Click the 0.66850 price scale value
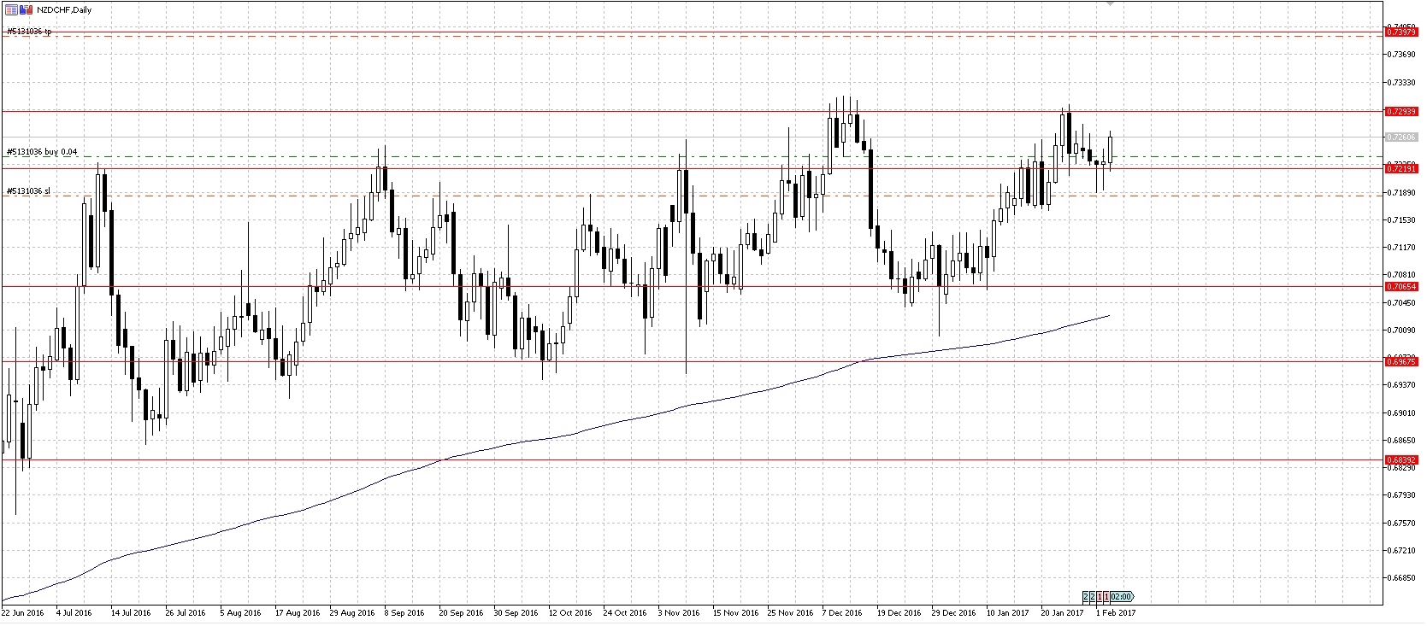1427x626 pixels. (x=1401, y=578)
